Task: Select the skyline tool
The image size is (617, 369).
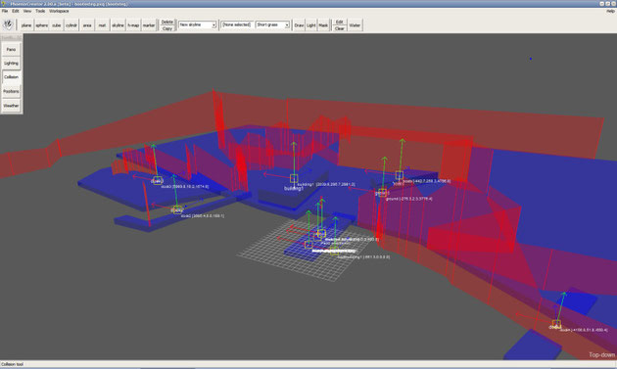Action: pos(118,25)
